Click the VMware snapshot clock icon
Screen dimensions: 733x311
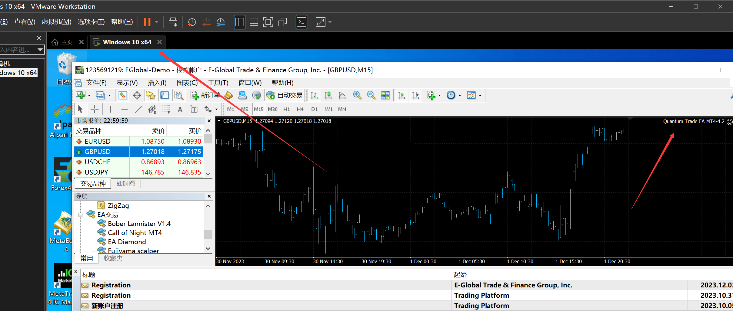[x=192, y=22]
